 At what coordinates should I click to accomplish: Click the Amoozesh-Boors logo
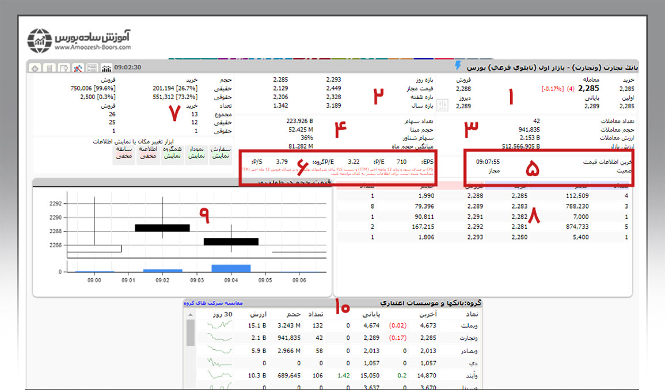click(x=80, y=40)
